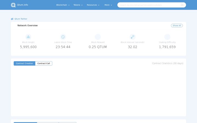Click the staking difficulty value 1,791,659
197x123 pixels.
(x=167, y=47)
